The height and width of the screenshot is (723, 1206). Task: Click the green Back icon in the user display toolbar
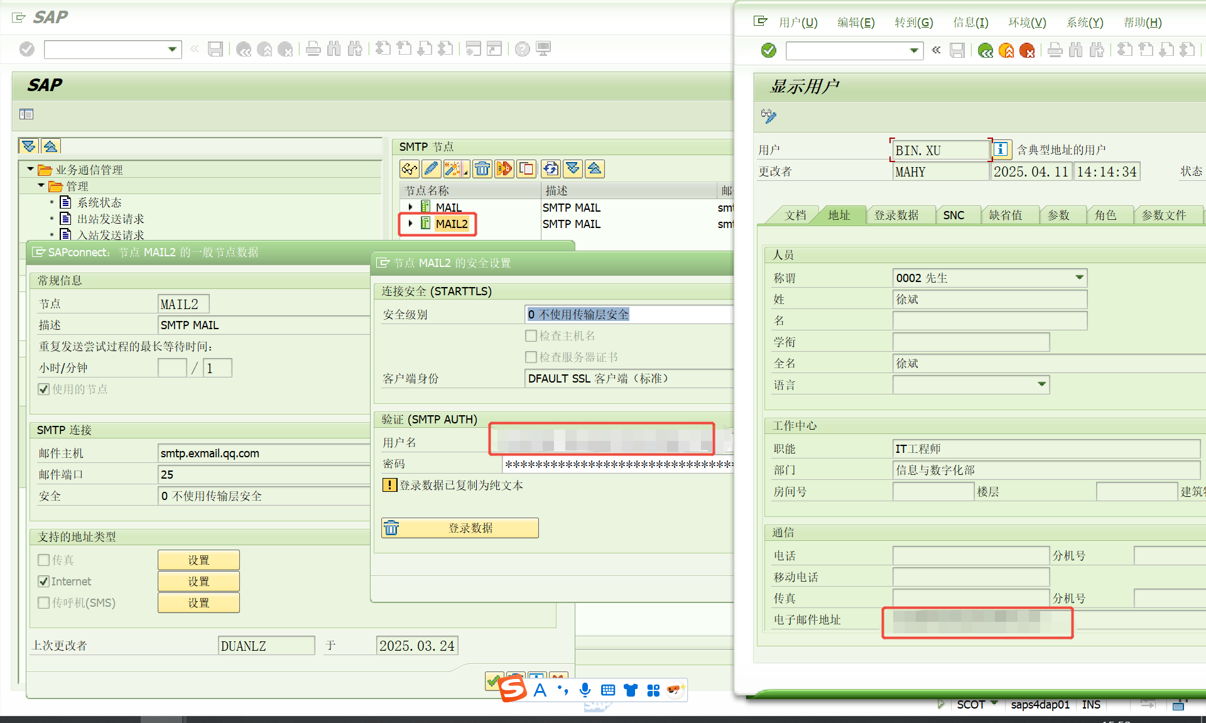pos(986,50)
